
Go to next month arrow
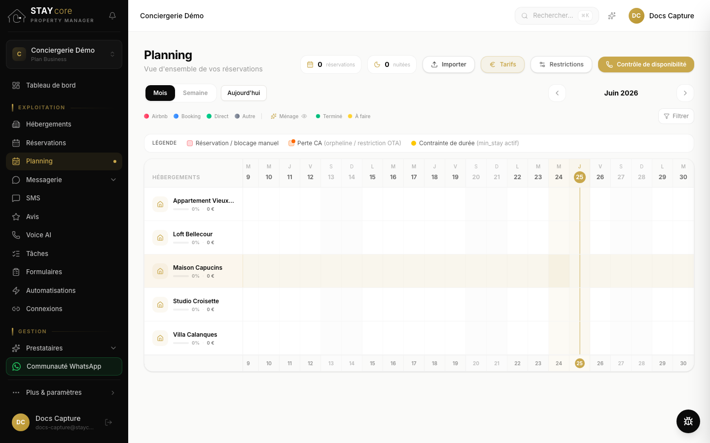pyautogui.click(x=685, y=93)
